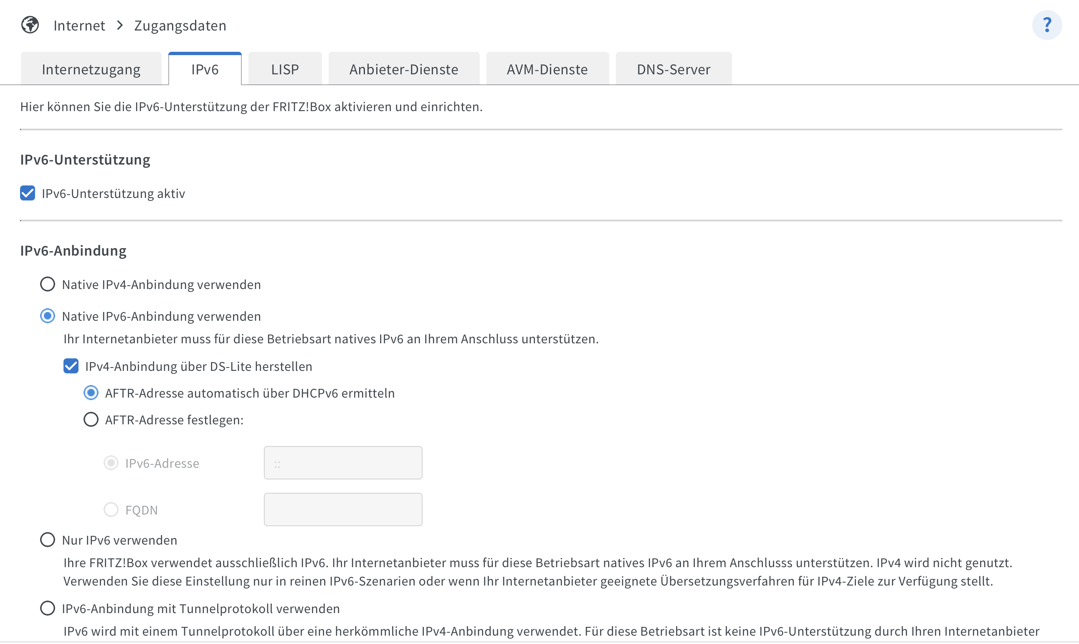Choose AFTR-Adresse automatisch über DHCPv6
This screenshot has height=644, width=1079.
(x=91, y=393)
